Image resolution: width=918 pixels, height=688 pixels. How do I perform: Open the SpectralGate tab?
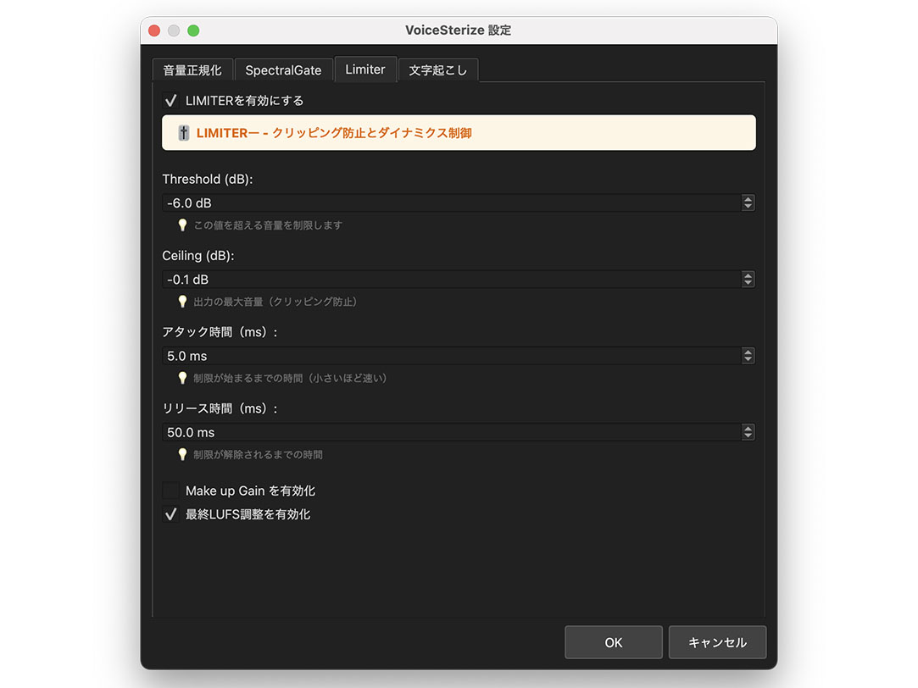click(283, 69)
